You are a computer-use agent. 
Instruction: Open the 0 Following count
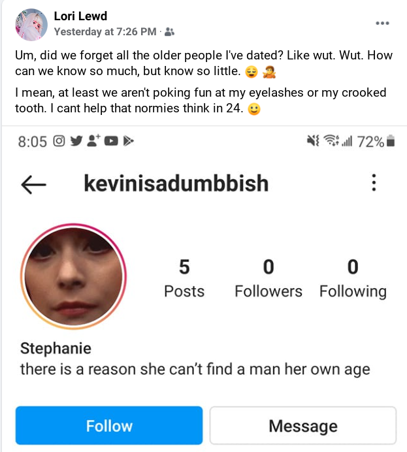(353, 278)
